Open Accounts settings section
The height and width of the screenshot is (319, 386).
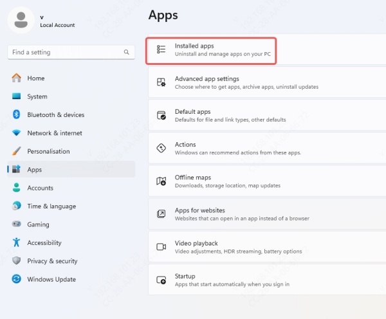click(x=71, y=188)
